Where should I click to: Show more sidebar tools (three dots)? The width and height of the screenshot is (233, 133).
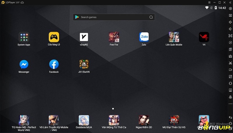click(x=230, y=104)
